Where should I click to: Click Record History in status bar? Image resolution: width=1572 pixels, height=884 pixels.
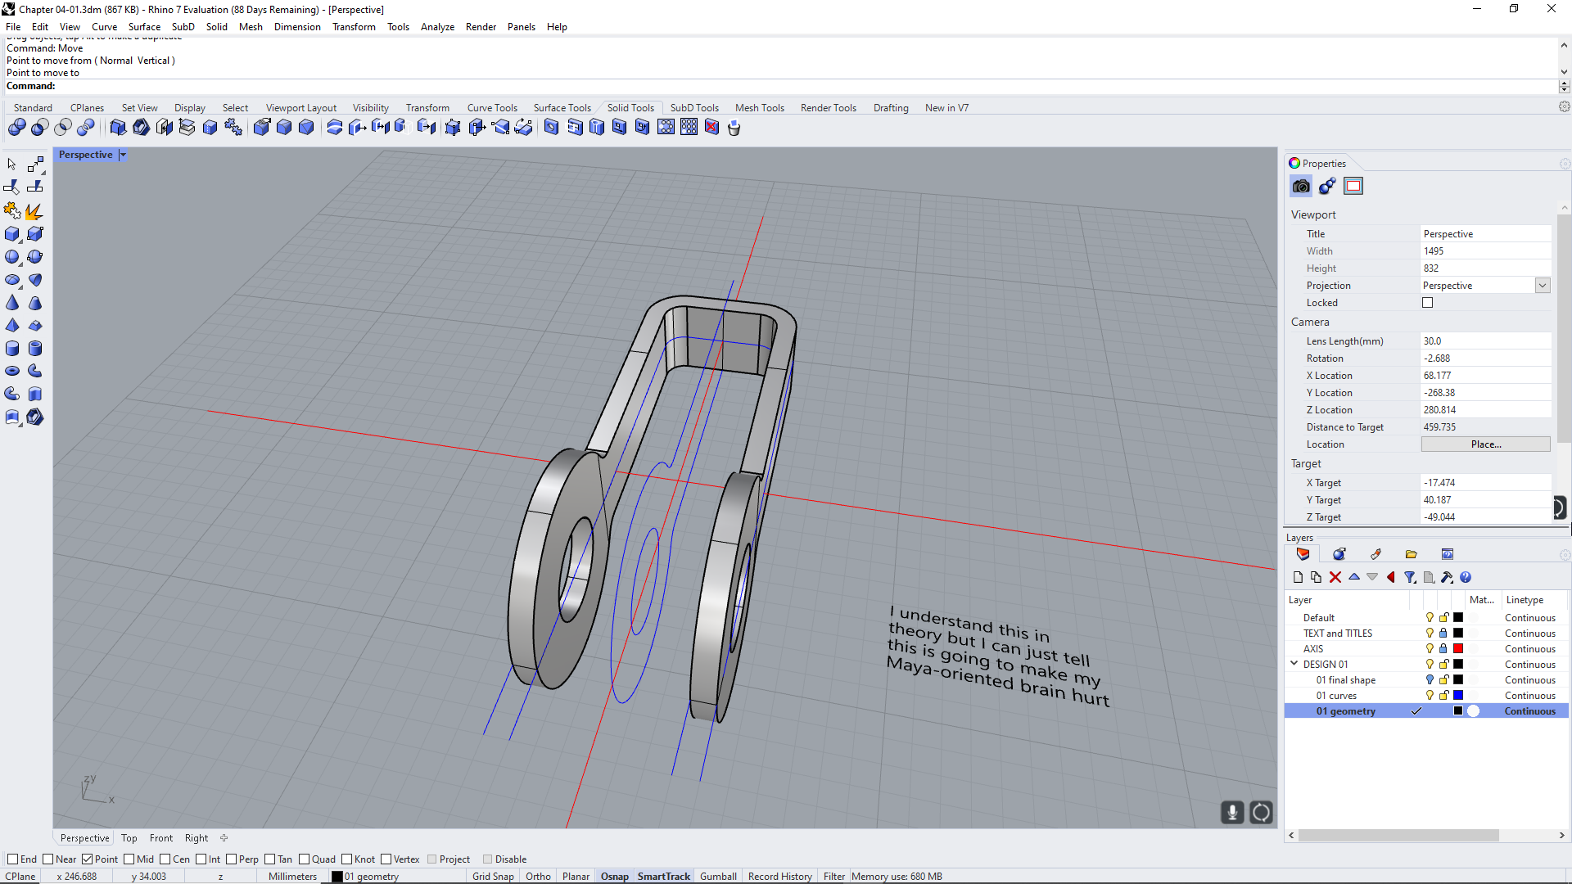point(779,877)
